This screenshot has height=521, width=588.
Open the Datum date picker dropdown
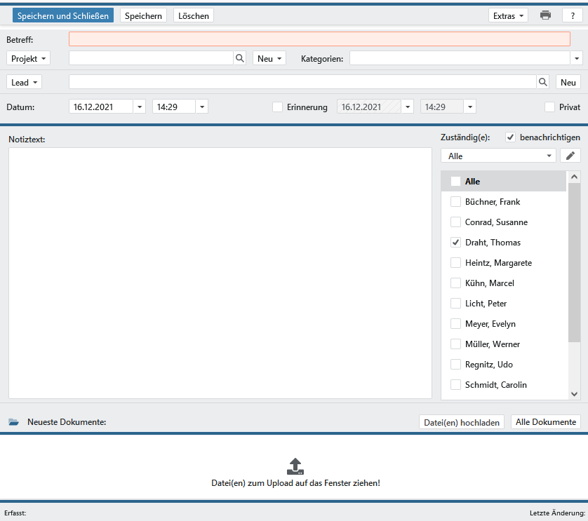[140, 107]
